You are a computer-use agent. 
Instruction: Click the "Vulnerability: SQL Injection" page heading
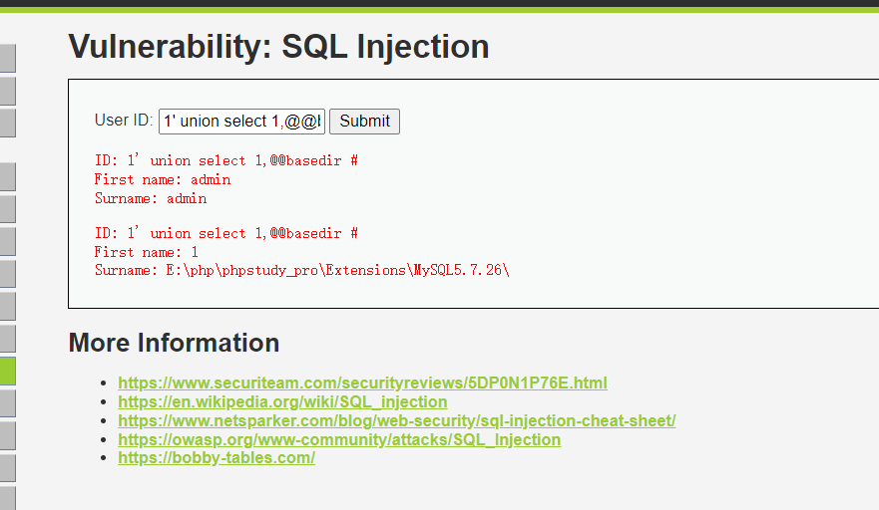[278, 47]
